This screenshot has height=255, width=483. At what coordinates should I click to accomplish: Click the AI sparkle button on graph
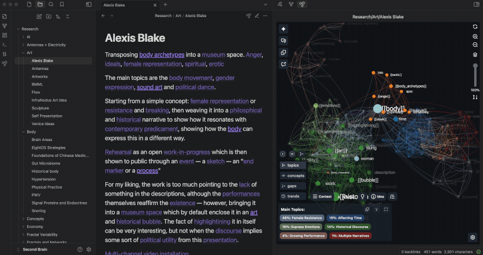[x=283, y=29]
